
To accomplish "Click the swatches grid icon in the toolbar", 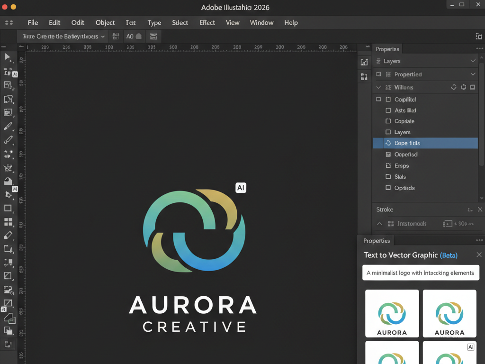I will [9, 222].
